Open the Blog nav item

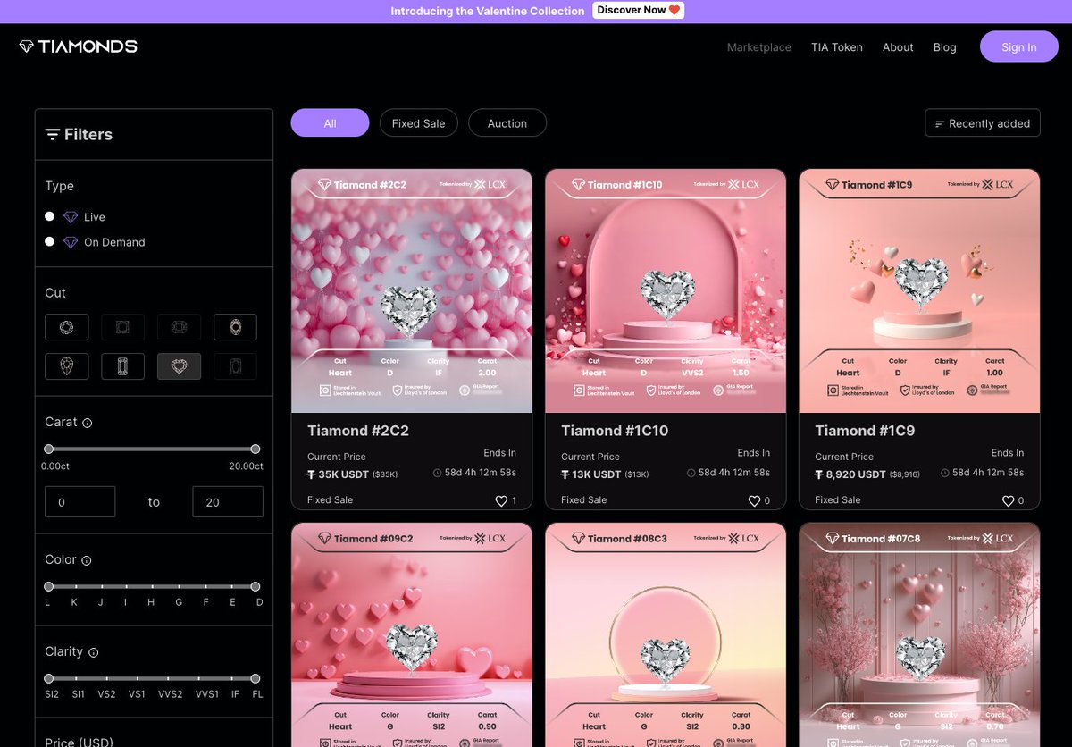pyautogui.click(x=945, y=47)
